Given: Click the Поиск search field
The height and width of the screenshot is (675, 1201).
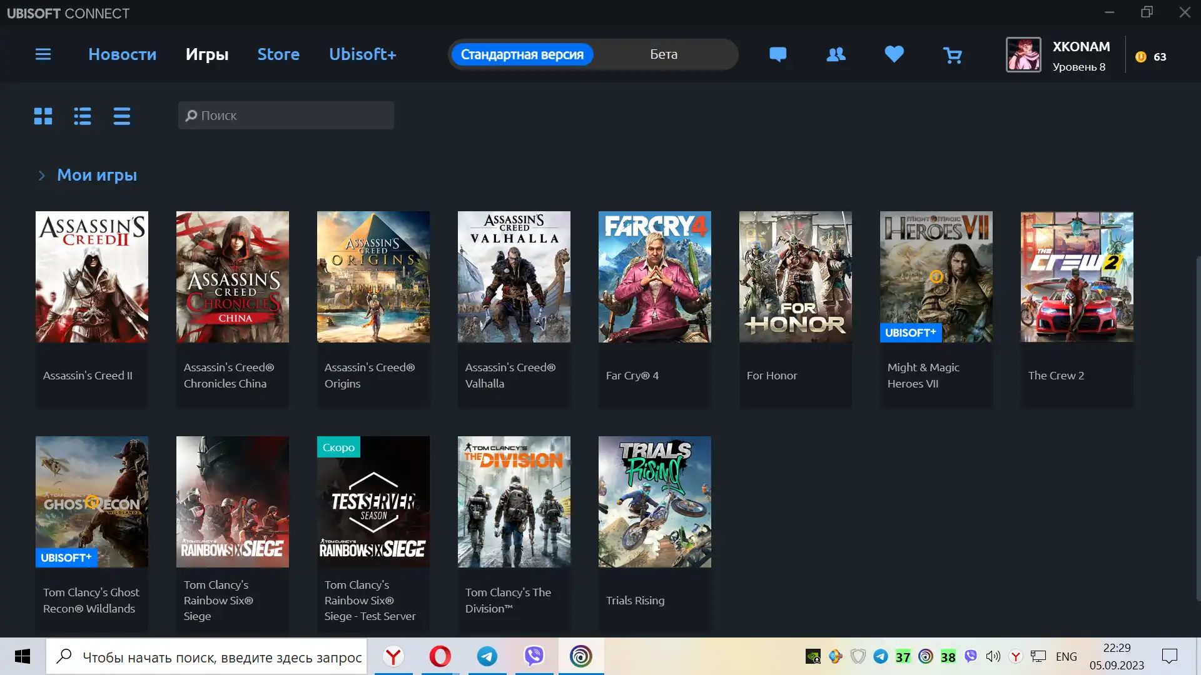Looking at the screenshot, I should [x=286, y=116].
